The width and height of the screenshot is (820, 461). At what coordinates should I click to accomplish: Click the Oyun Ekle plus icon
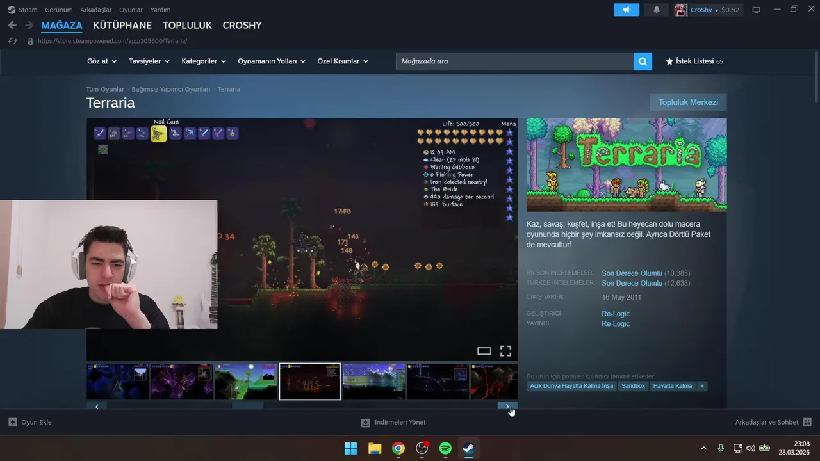pos(13,422)
